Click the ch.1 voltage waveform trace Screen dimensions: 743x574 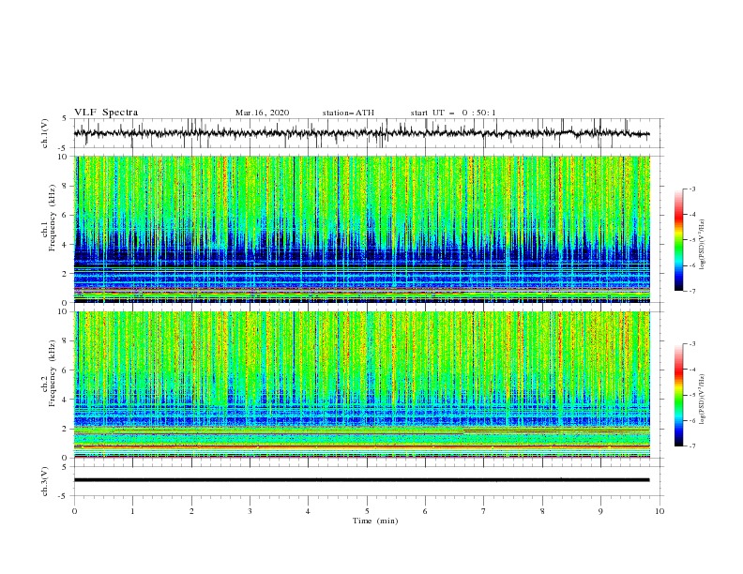361,133
